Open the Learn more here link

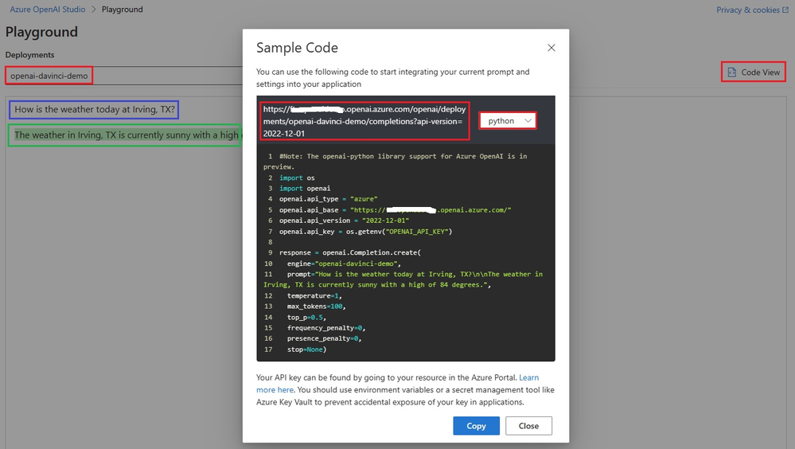397,384
